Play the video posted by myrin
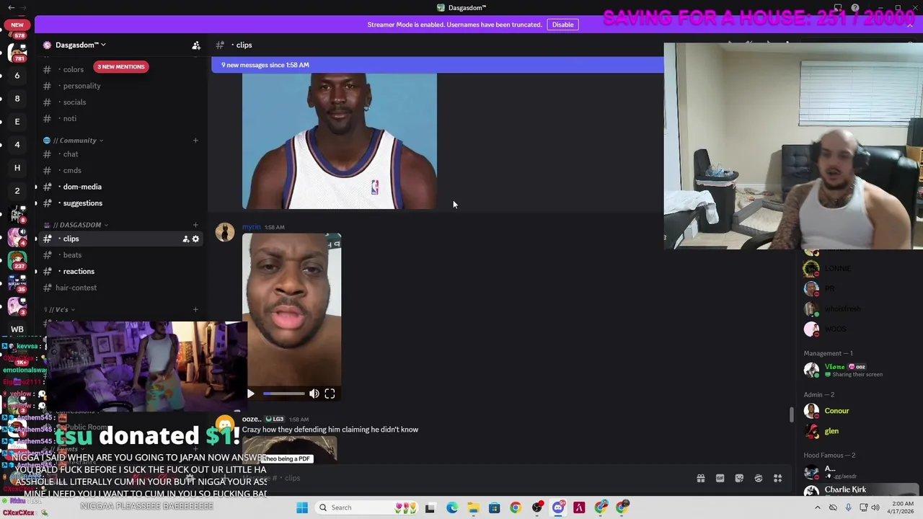The image size is (923, 519). 250,394
